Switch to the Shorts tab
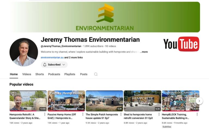This screenshot has width=209, height=140. [39, 74]
